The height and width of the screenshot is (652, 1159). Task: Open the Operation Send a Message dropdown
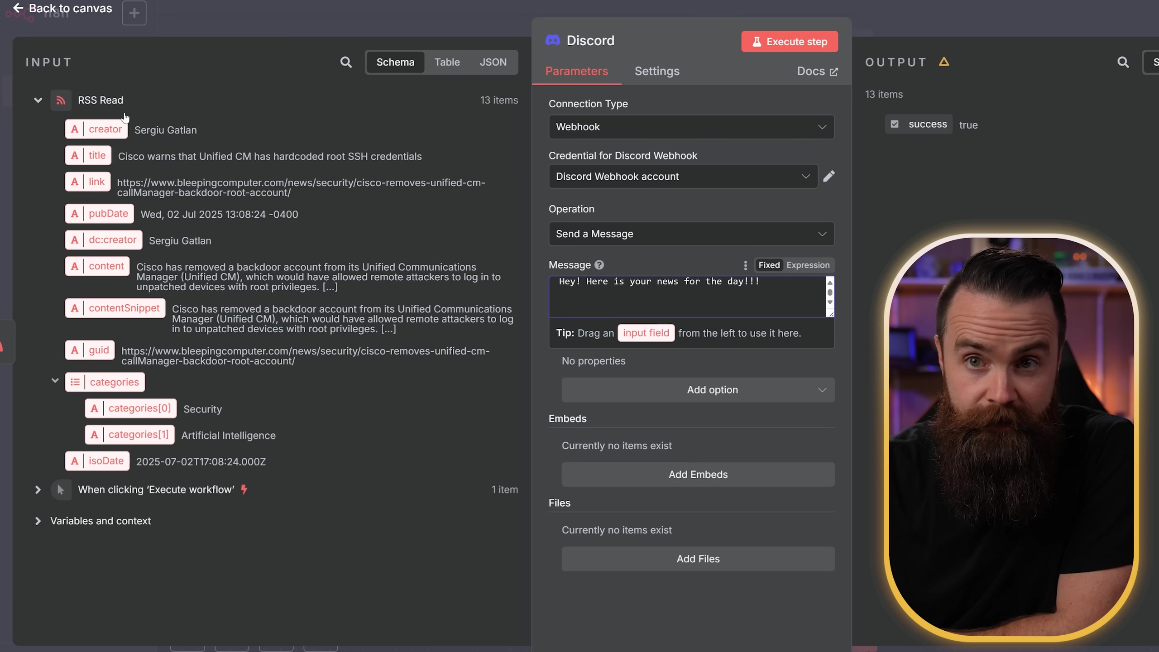(x=691, y=234)
